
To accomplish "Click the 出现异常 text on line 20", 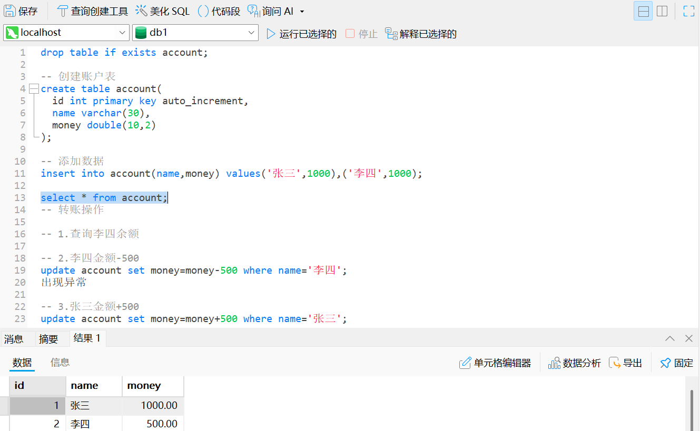I will tap(64, 283).
